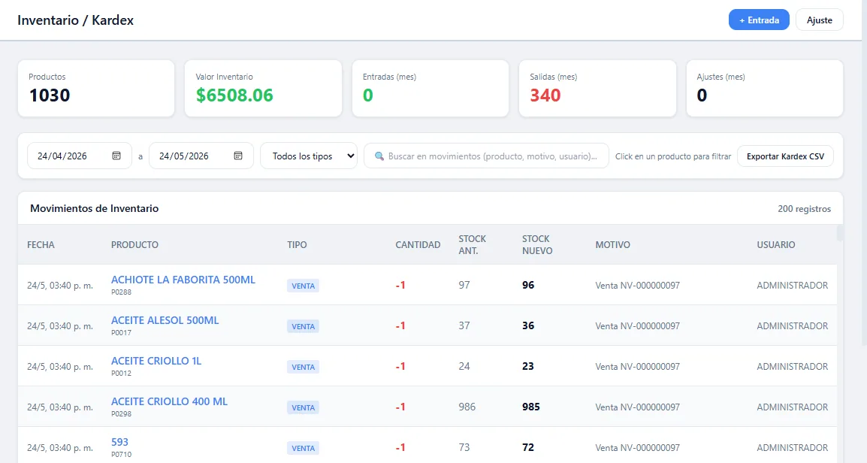This screenshot has height=463, width=867.
Task: Click product code P0710
Action: 121,454
